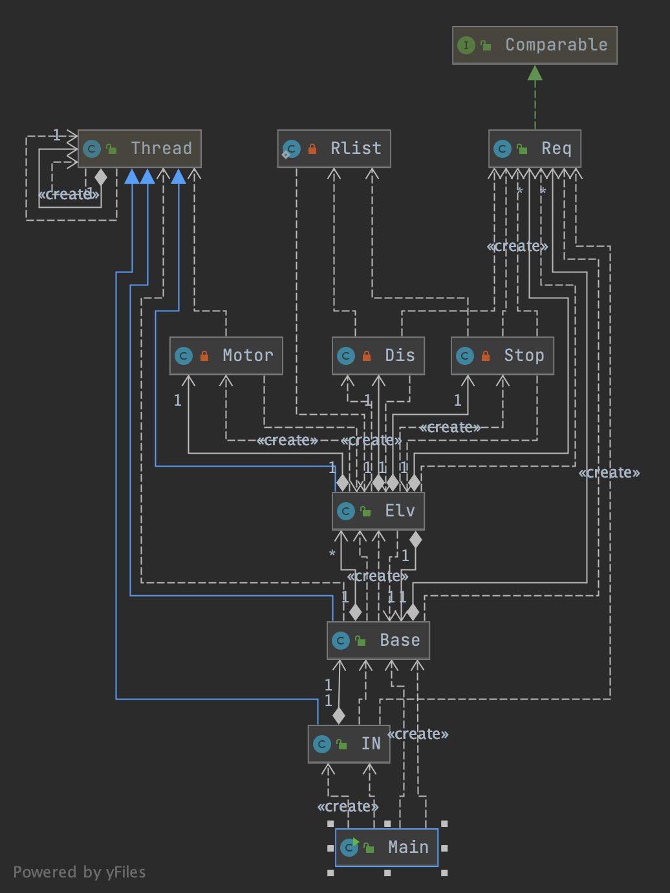Click the Base class name text
670x893 pixels.
[400, 640]
